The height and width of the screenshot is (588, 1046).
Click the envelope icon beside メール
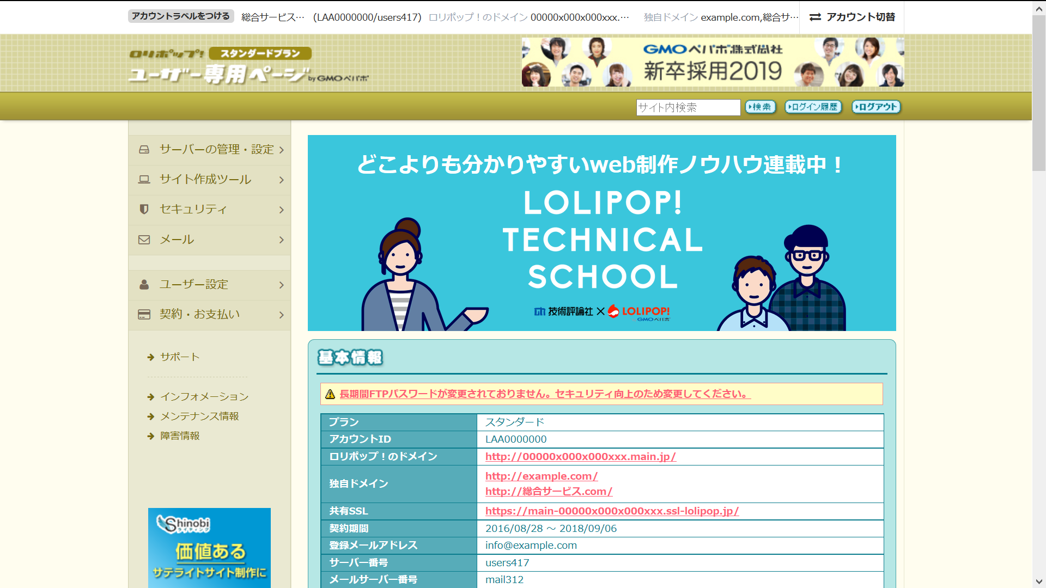click(144, 240)
